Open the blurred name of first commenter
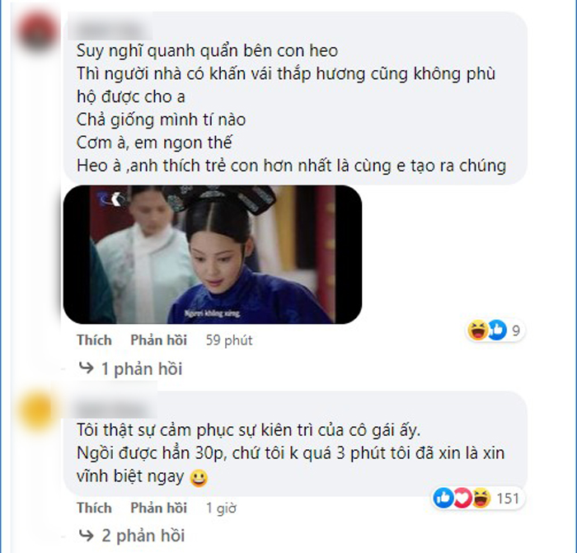Image resolution: width=577 pixels, height=553 pixels. coord(110,26)
